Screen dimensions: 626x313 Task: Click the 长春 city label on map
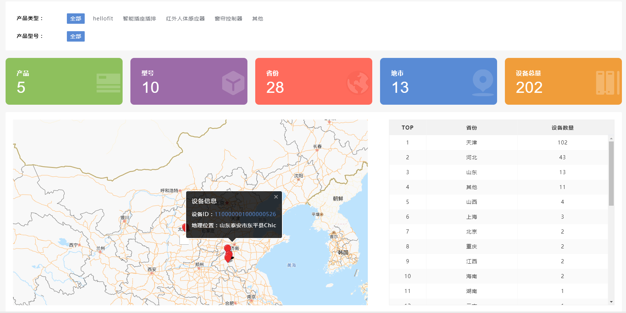coord(317,146)
